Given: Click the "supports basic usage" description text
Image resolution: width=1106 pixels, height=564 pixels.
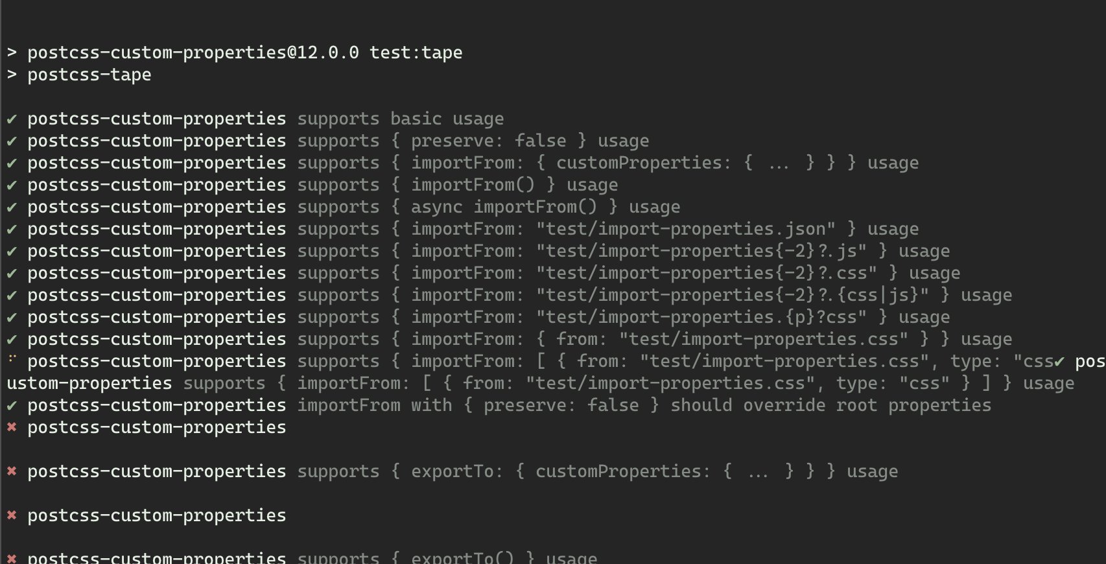Looking at the screenshot, I should [401, 119].
